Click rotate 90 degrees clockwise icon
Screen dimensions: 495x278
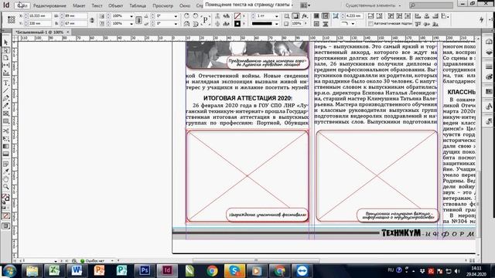pos(186,15)
